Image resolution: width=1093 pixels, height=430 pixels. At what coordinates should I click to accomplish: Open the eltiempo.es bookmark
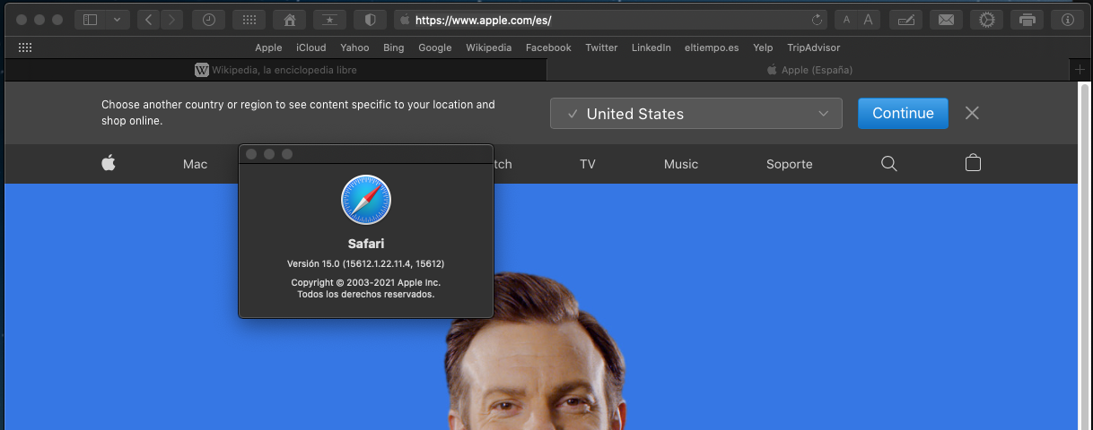tap(712, 47)
